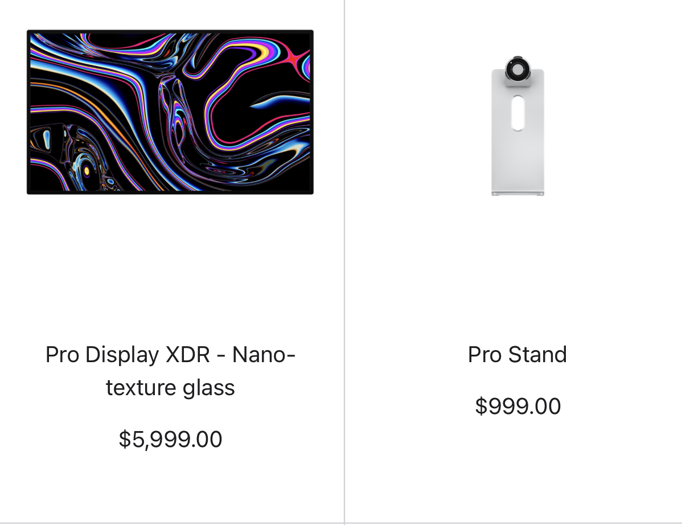Open the Pro Display XDR product image

pyautogui.click(x=170, y=112)
